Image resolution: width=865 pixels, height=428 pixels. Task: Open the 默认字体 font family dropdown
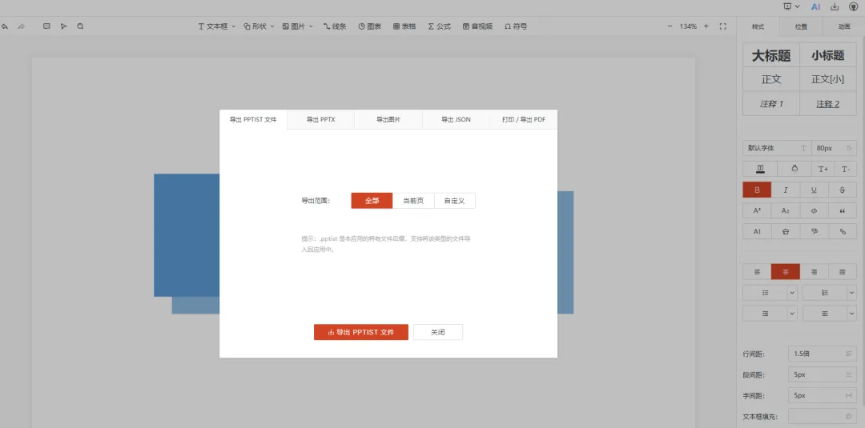click(x=777, y=148)
